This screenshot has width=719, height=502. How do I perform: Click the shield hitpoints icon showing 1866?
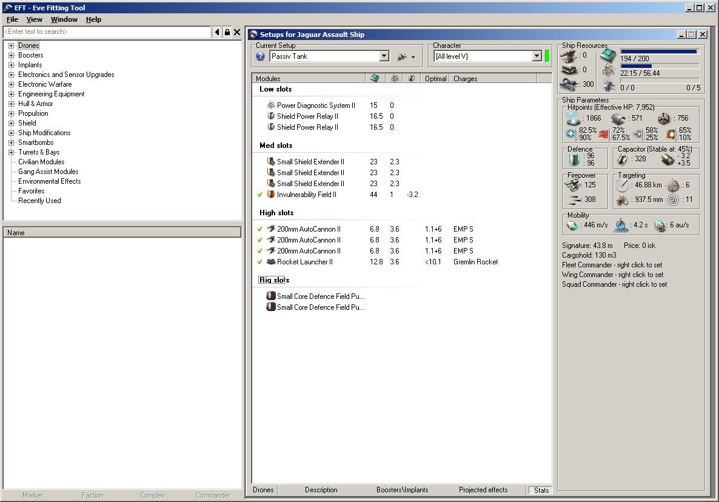(573, 118)
